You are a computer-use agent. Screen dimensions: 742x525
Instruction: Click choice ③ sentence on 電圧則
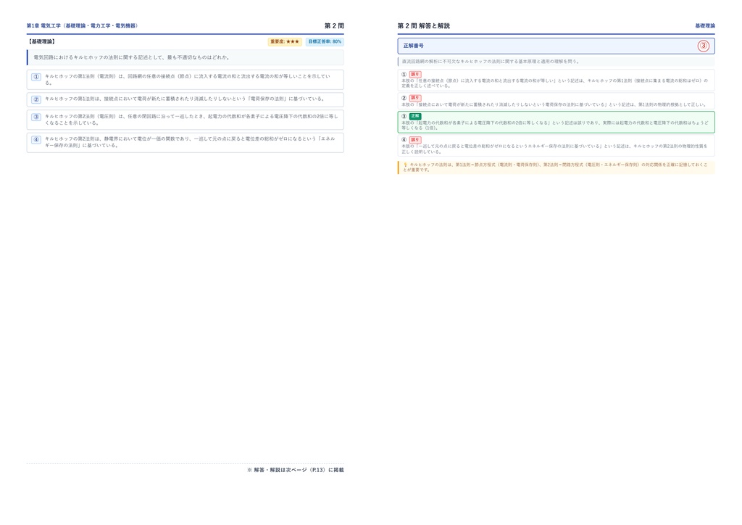191,120
